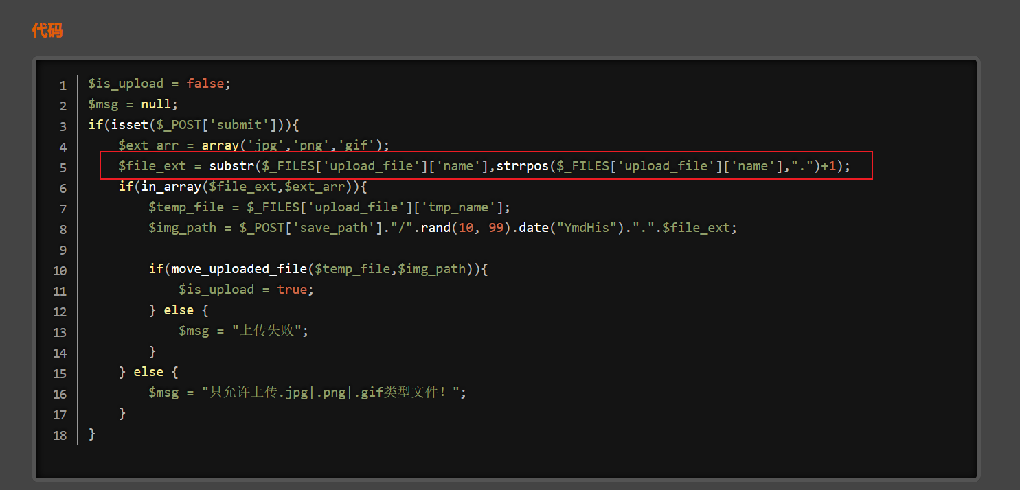The image size is (1020, 490).
Task: Select line number 17 in gutter
Action: (60, 415)
